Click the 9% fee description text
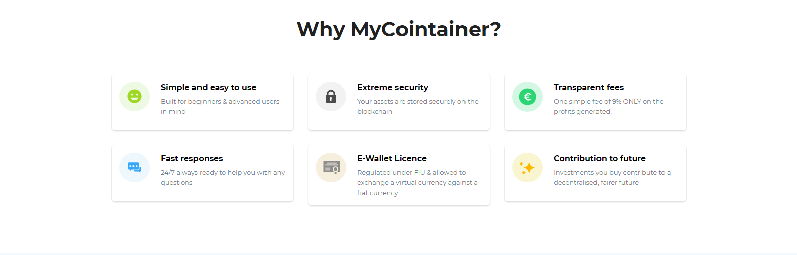This screenshot has width=797, height=255. click(609, 101)
